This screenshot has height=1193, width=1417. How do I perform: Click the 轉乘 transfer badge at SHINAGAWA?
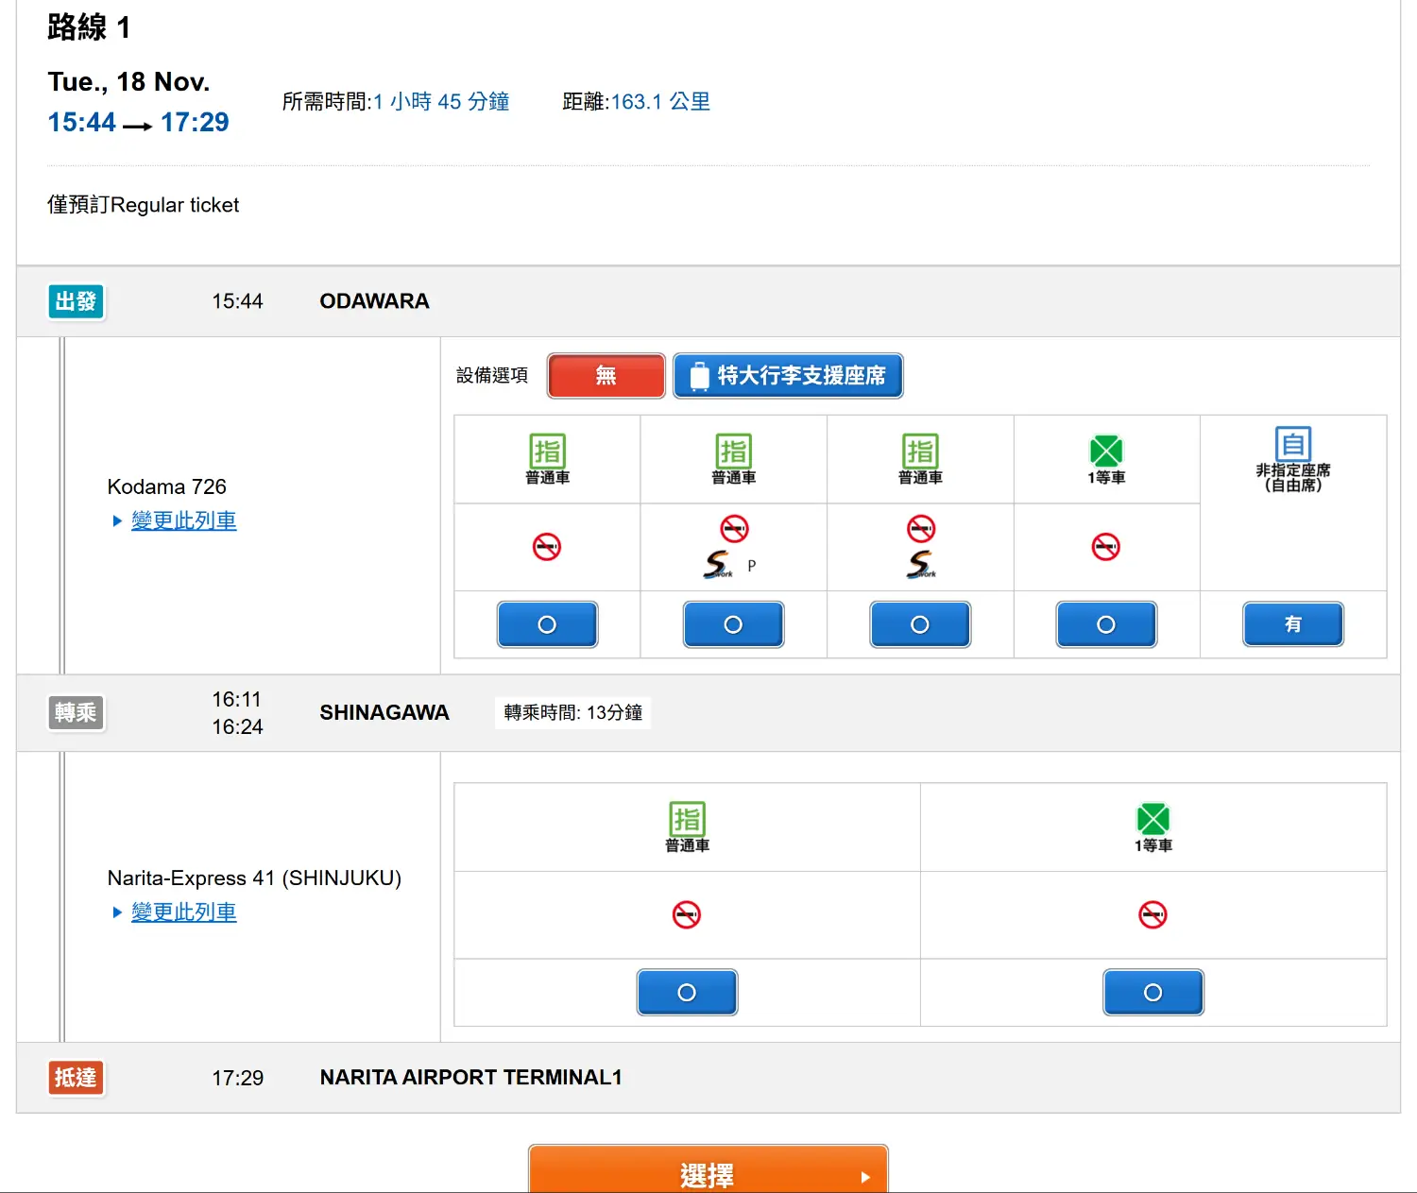coord(76,712)
